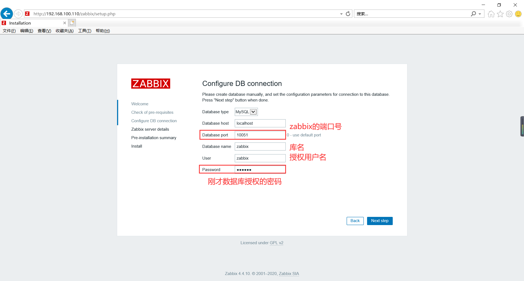Image resolution: width=524 pixels, height=281 pixels.
Task: Select Zabbix server details step
Action: [x=150, y=129]
